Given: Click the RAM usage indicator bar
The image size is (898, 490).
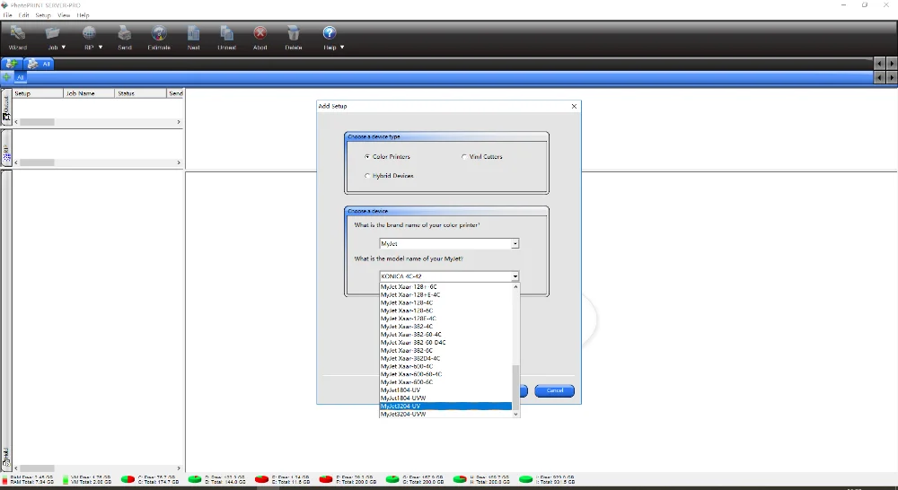Looking at the screenshot, I should point(5,479).
